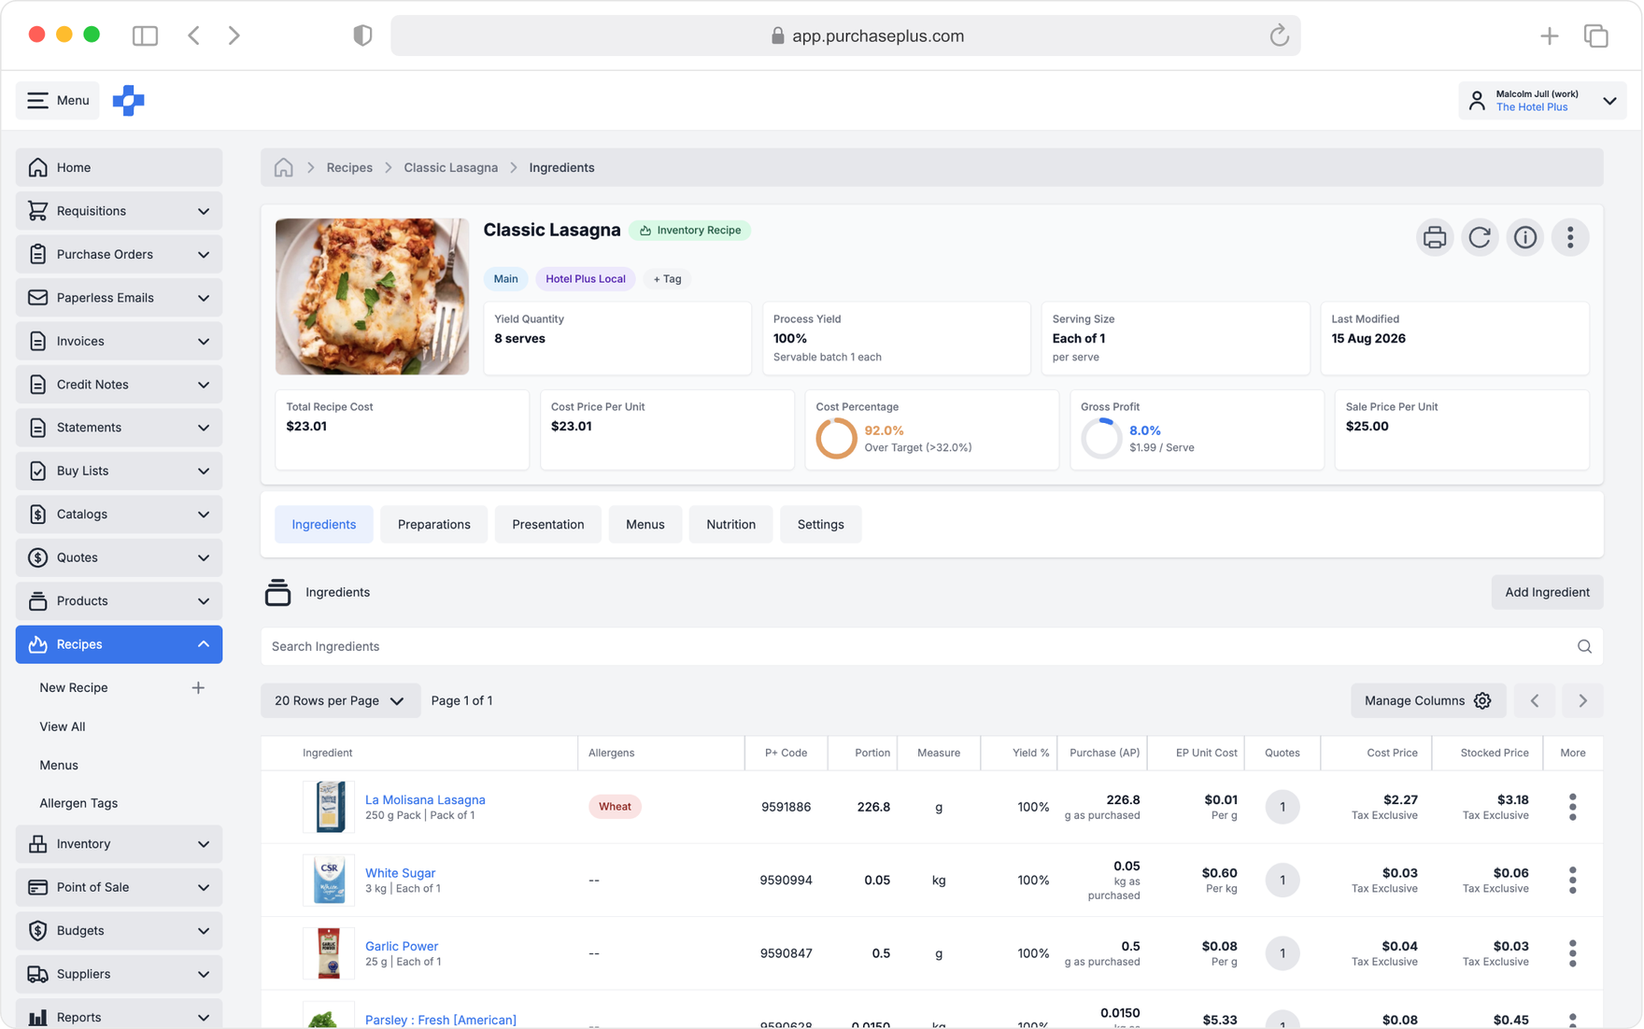
Task: Click the Recipes breadcrumb link
Action: pyautogui.click(x=349, y=167)
